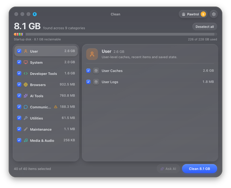Uncheck the System category checkbox
This screenshot has width=231, height=188.
pyautogui.click(x=19, y=62)
